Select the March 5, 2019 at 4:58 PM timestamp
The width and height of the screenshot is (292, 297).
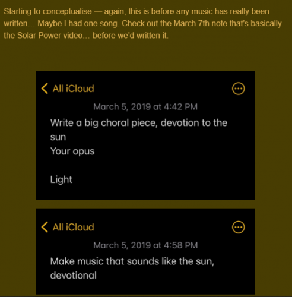click(x=145, y=245)
